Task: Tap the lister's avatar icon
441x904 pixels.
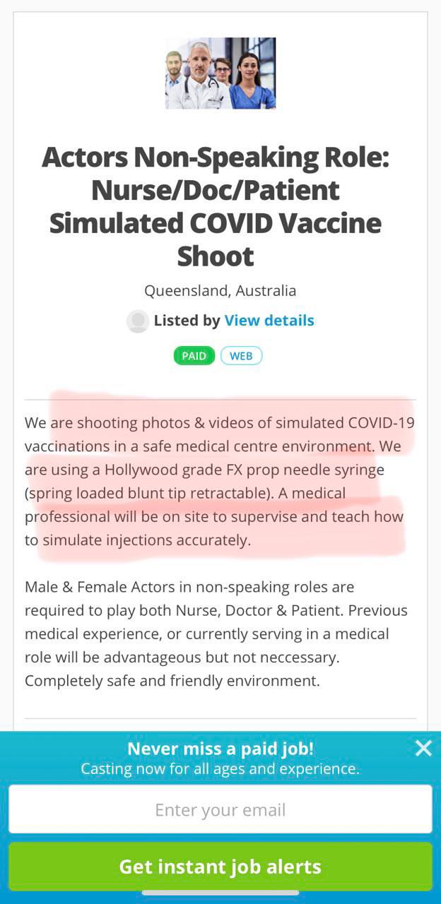Action: [138, 321]
